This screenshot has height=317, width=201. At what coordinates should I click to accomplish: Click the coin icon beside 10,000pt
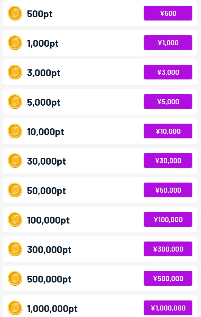point(15,131)
